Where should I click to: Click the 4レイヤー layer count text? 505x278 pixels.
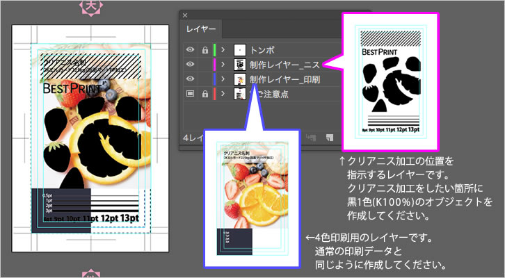193,138
